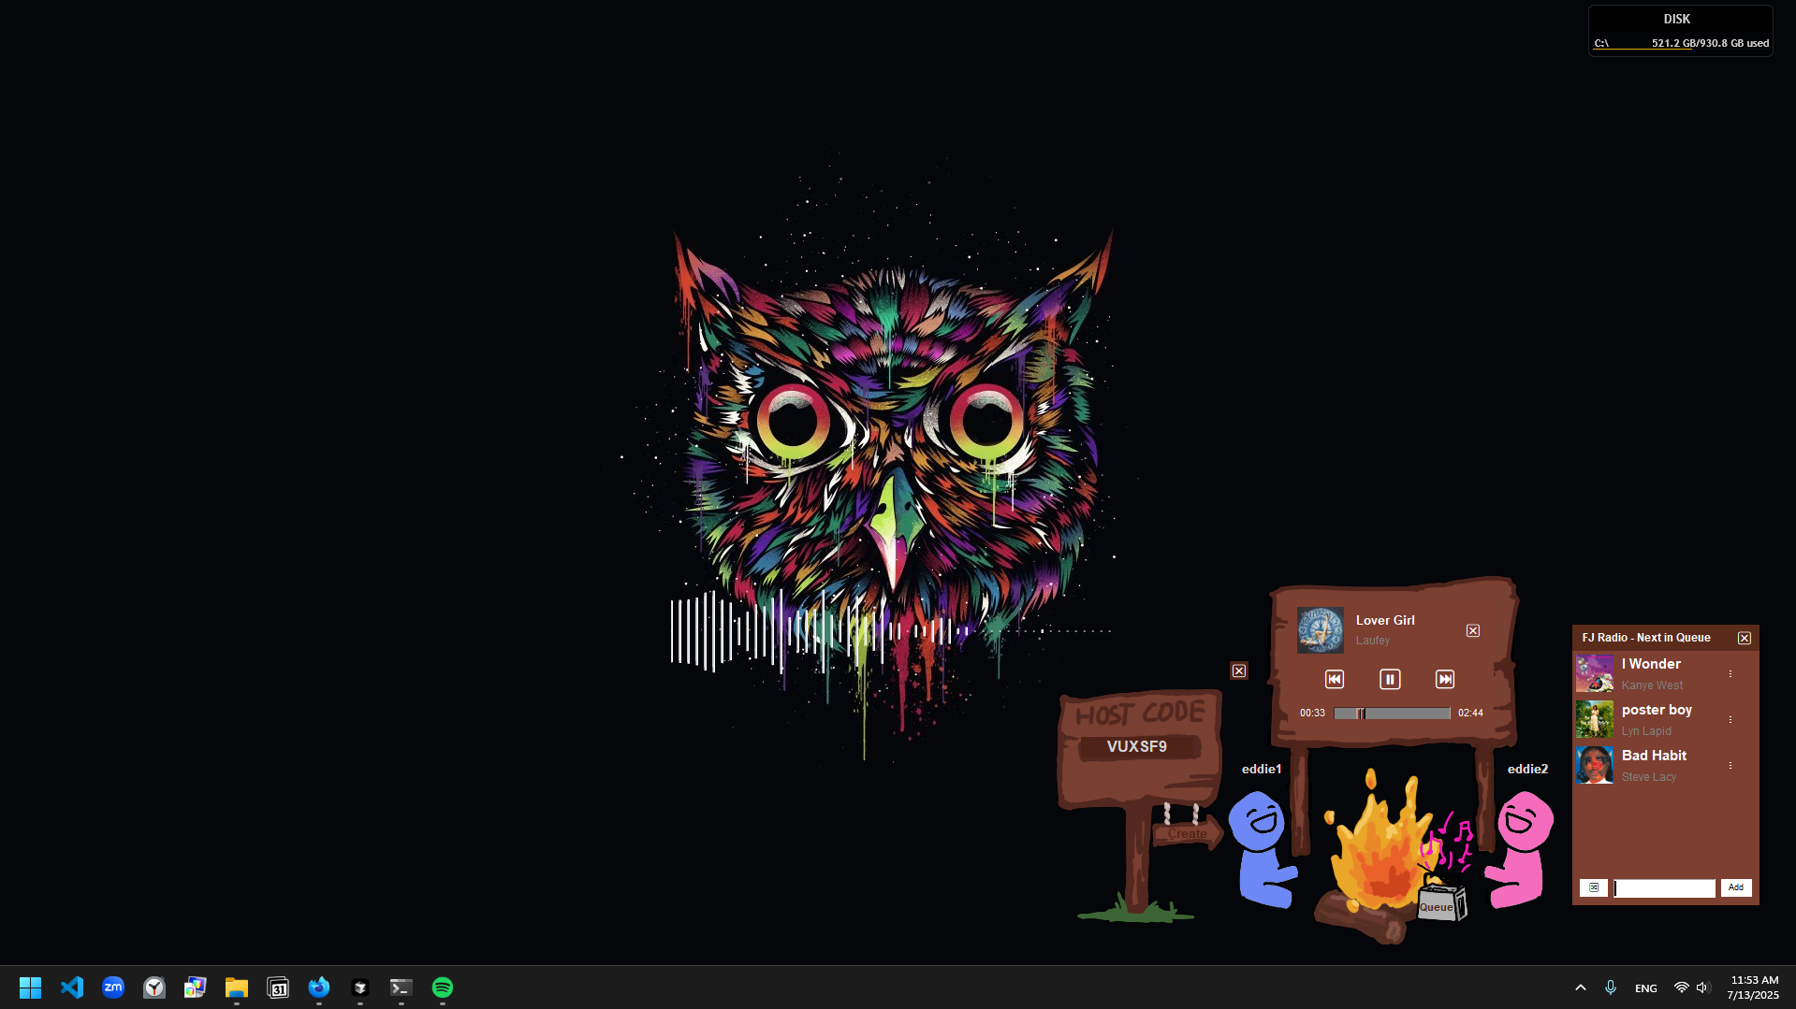The width and height of the screenshot is (1796, 1009).
Task: Select the I Wonder album thumbnail
Action: point(1595,673)
